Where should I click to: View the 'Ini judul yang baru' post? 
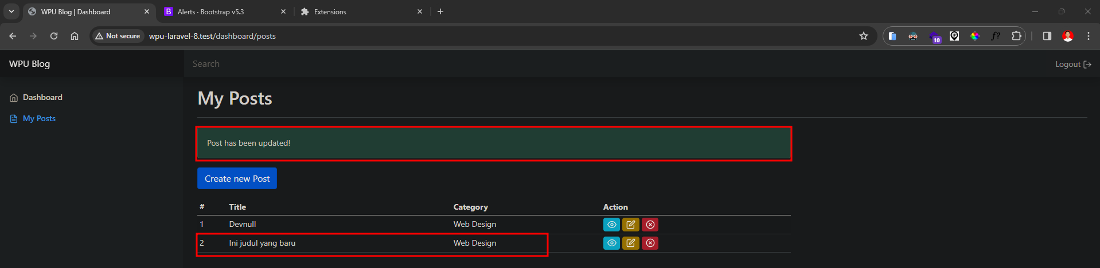click(x=611, y=243)
